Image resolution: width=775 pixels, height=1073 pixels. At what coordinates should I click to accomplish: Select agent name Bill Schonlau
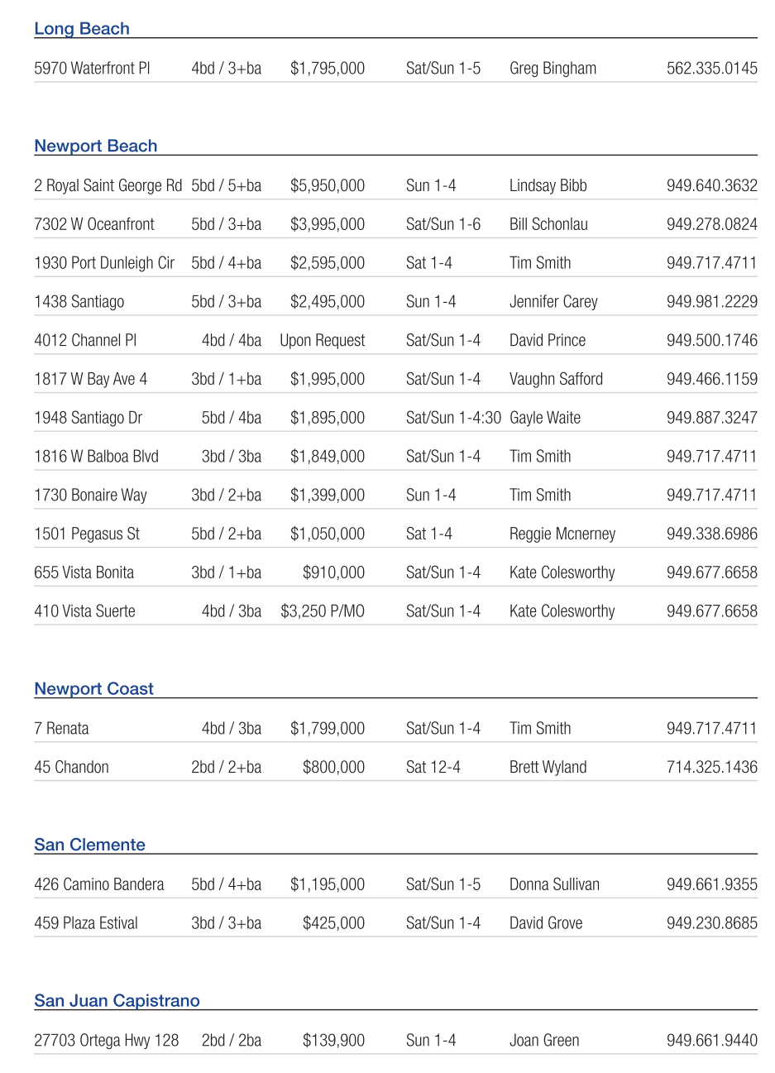coord(548,224)
